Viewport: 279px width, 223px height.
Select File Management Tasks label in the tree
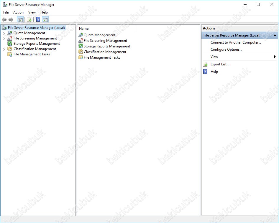coord(32,54)
